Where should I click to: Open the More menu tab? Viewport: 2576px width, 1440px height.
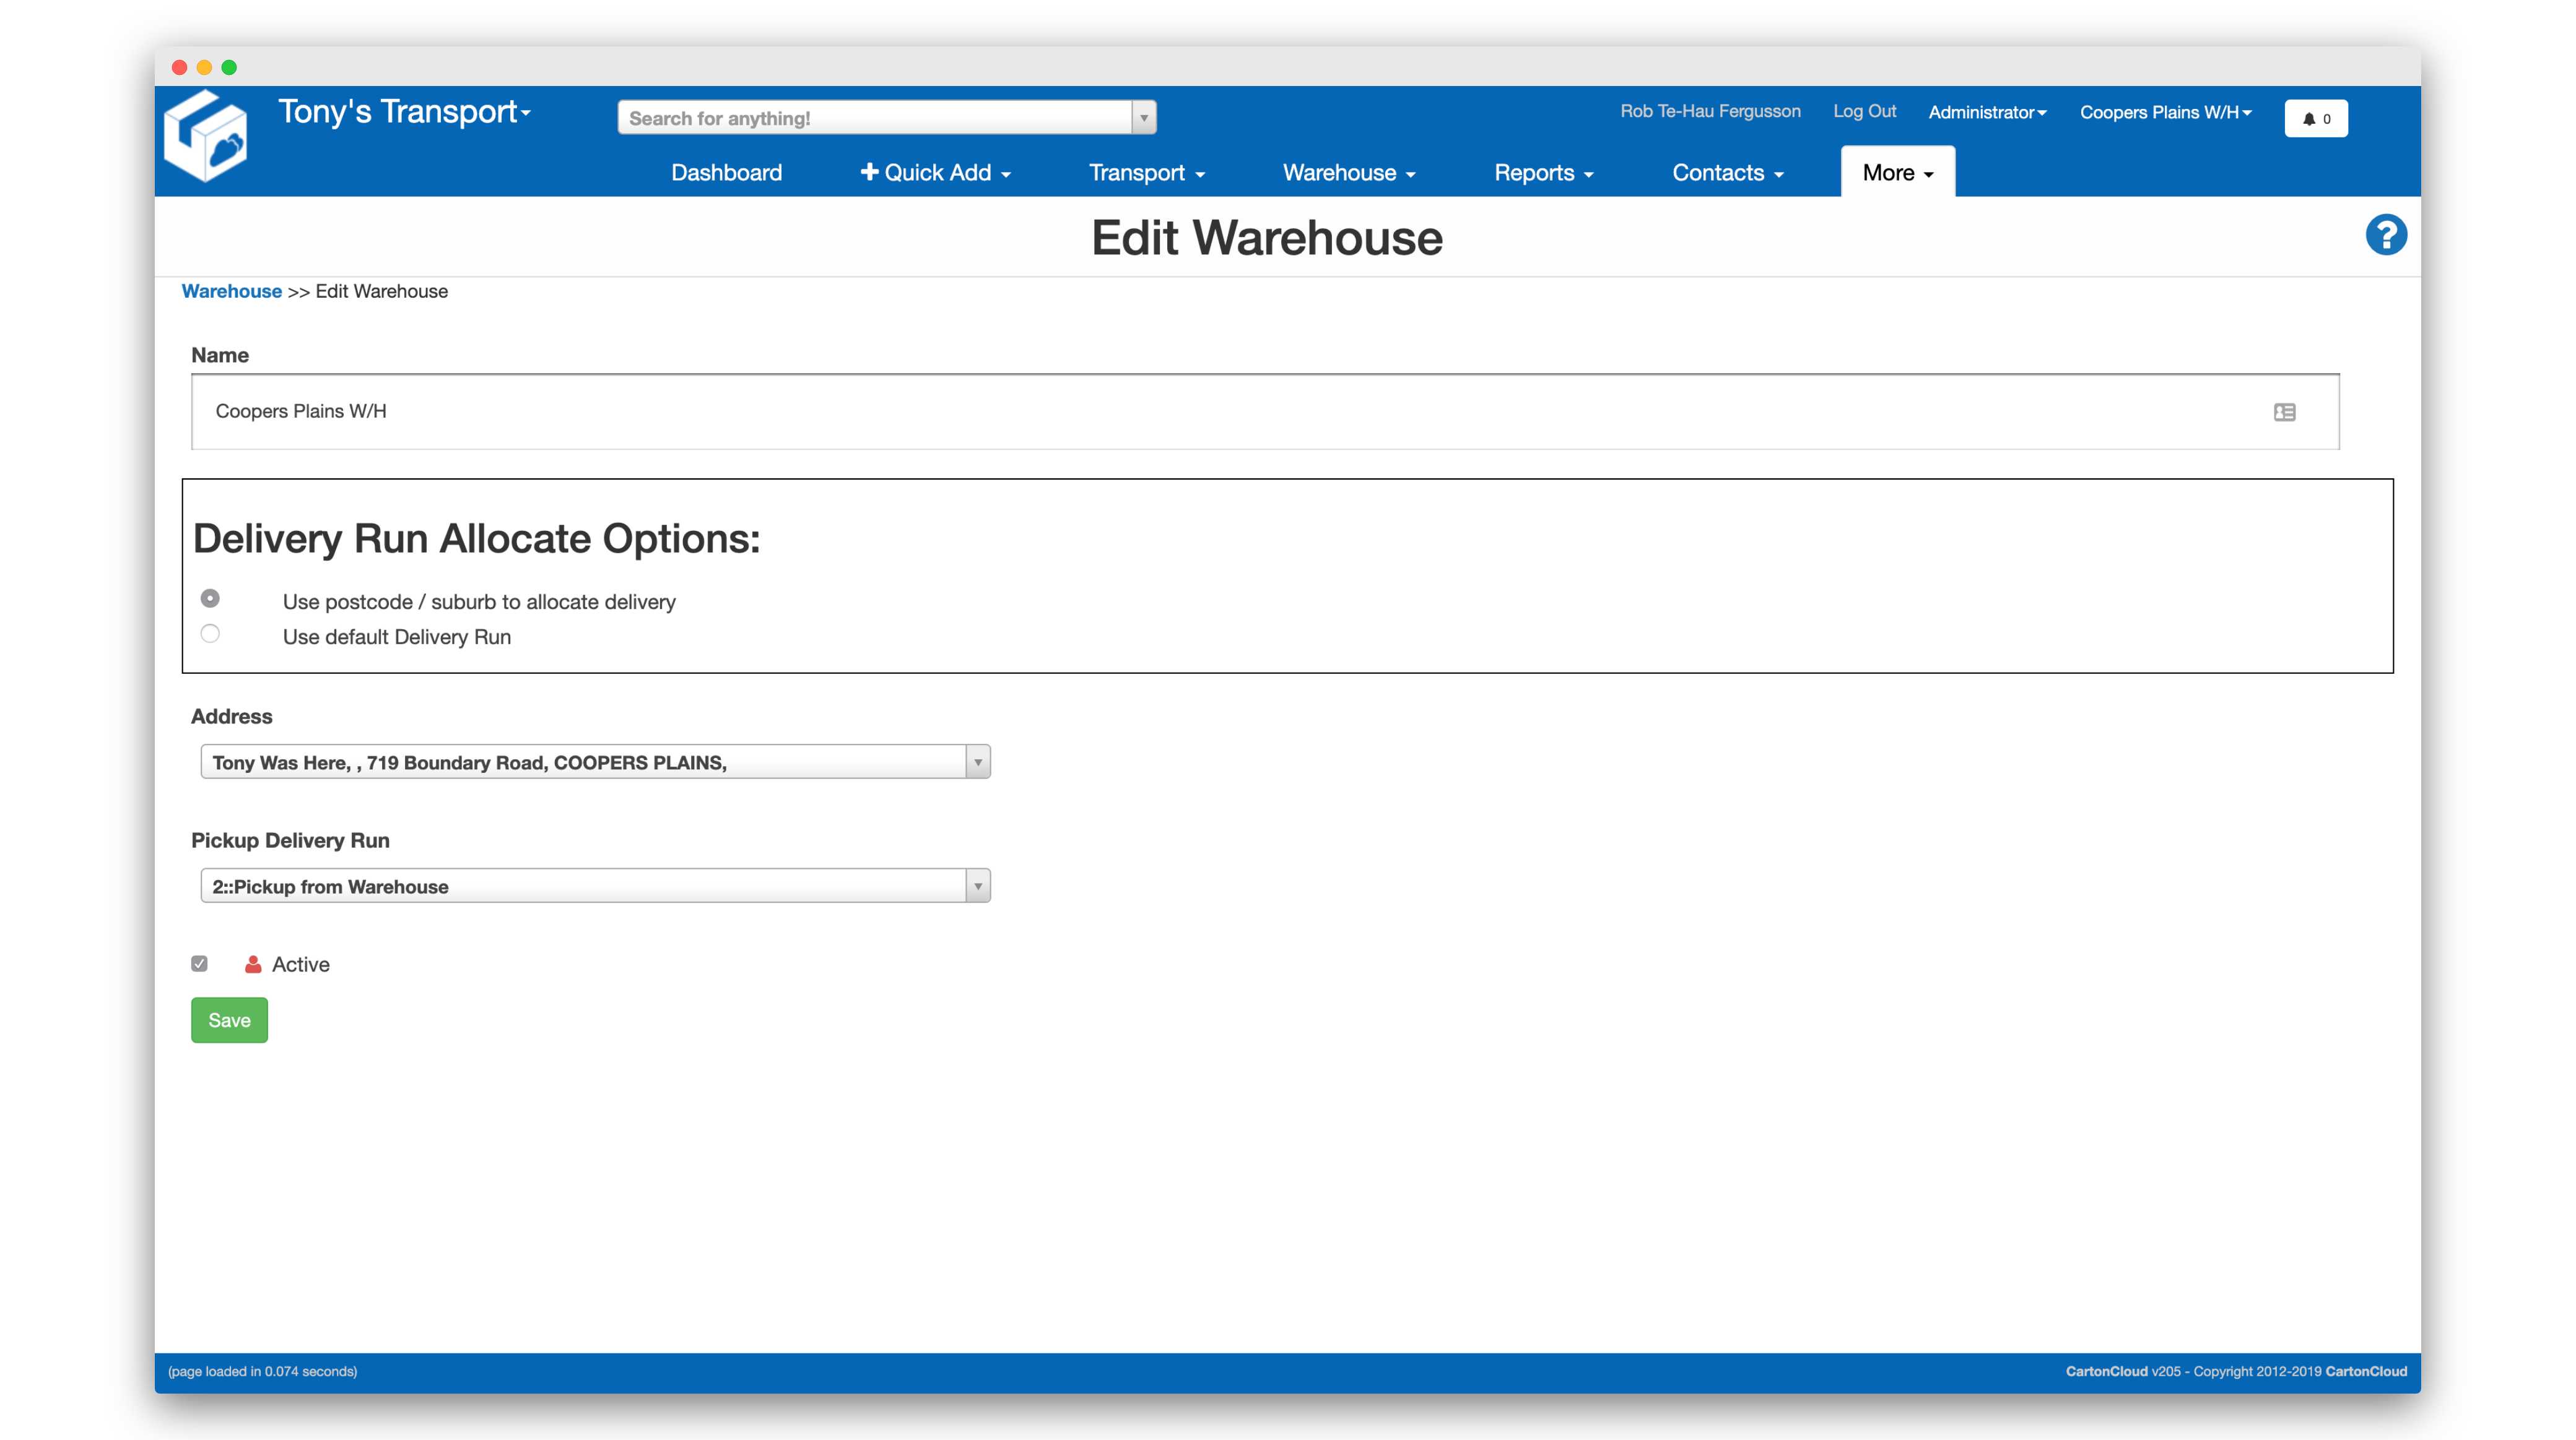pos(1897,173)
